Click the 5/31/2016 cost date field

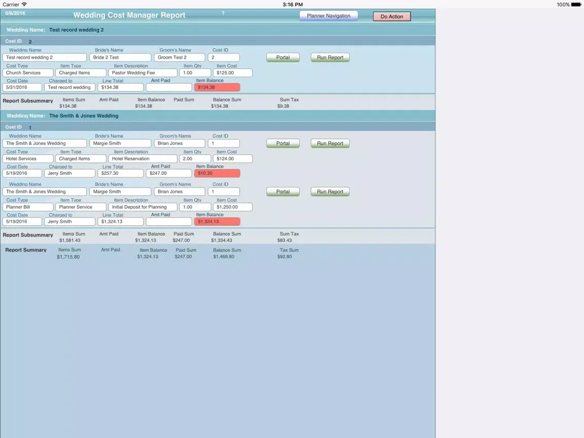click(x=22, y=87)
